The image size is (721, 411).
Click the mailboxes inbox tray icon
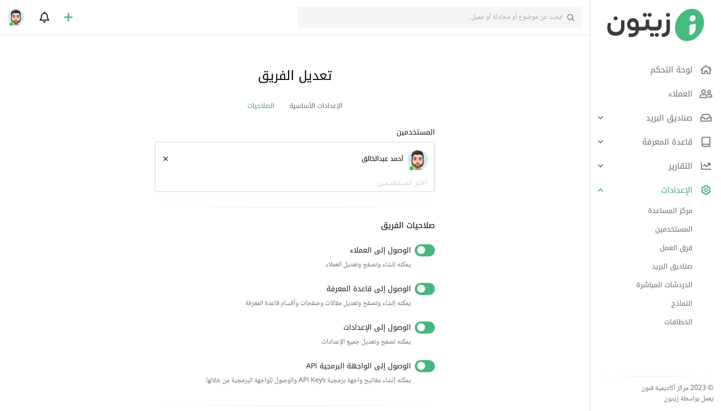click(x=706, y=118)
